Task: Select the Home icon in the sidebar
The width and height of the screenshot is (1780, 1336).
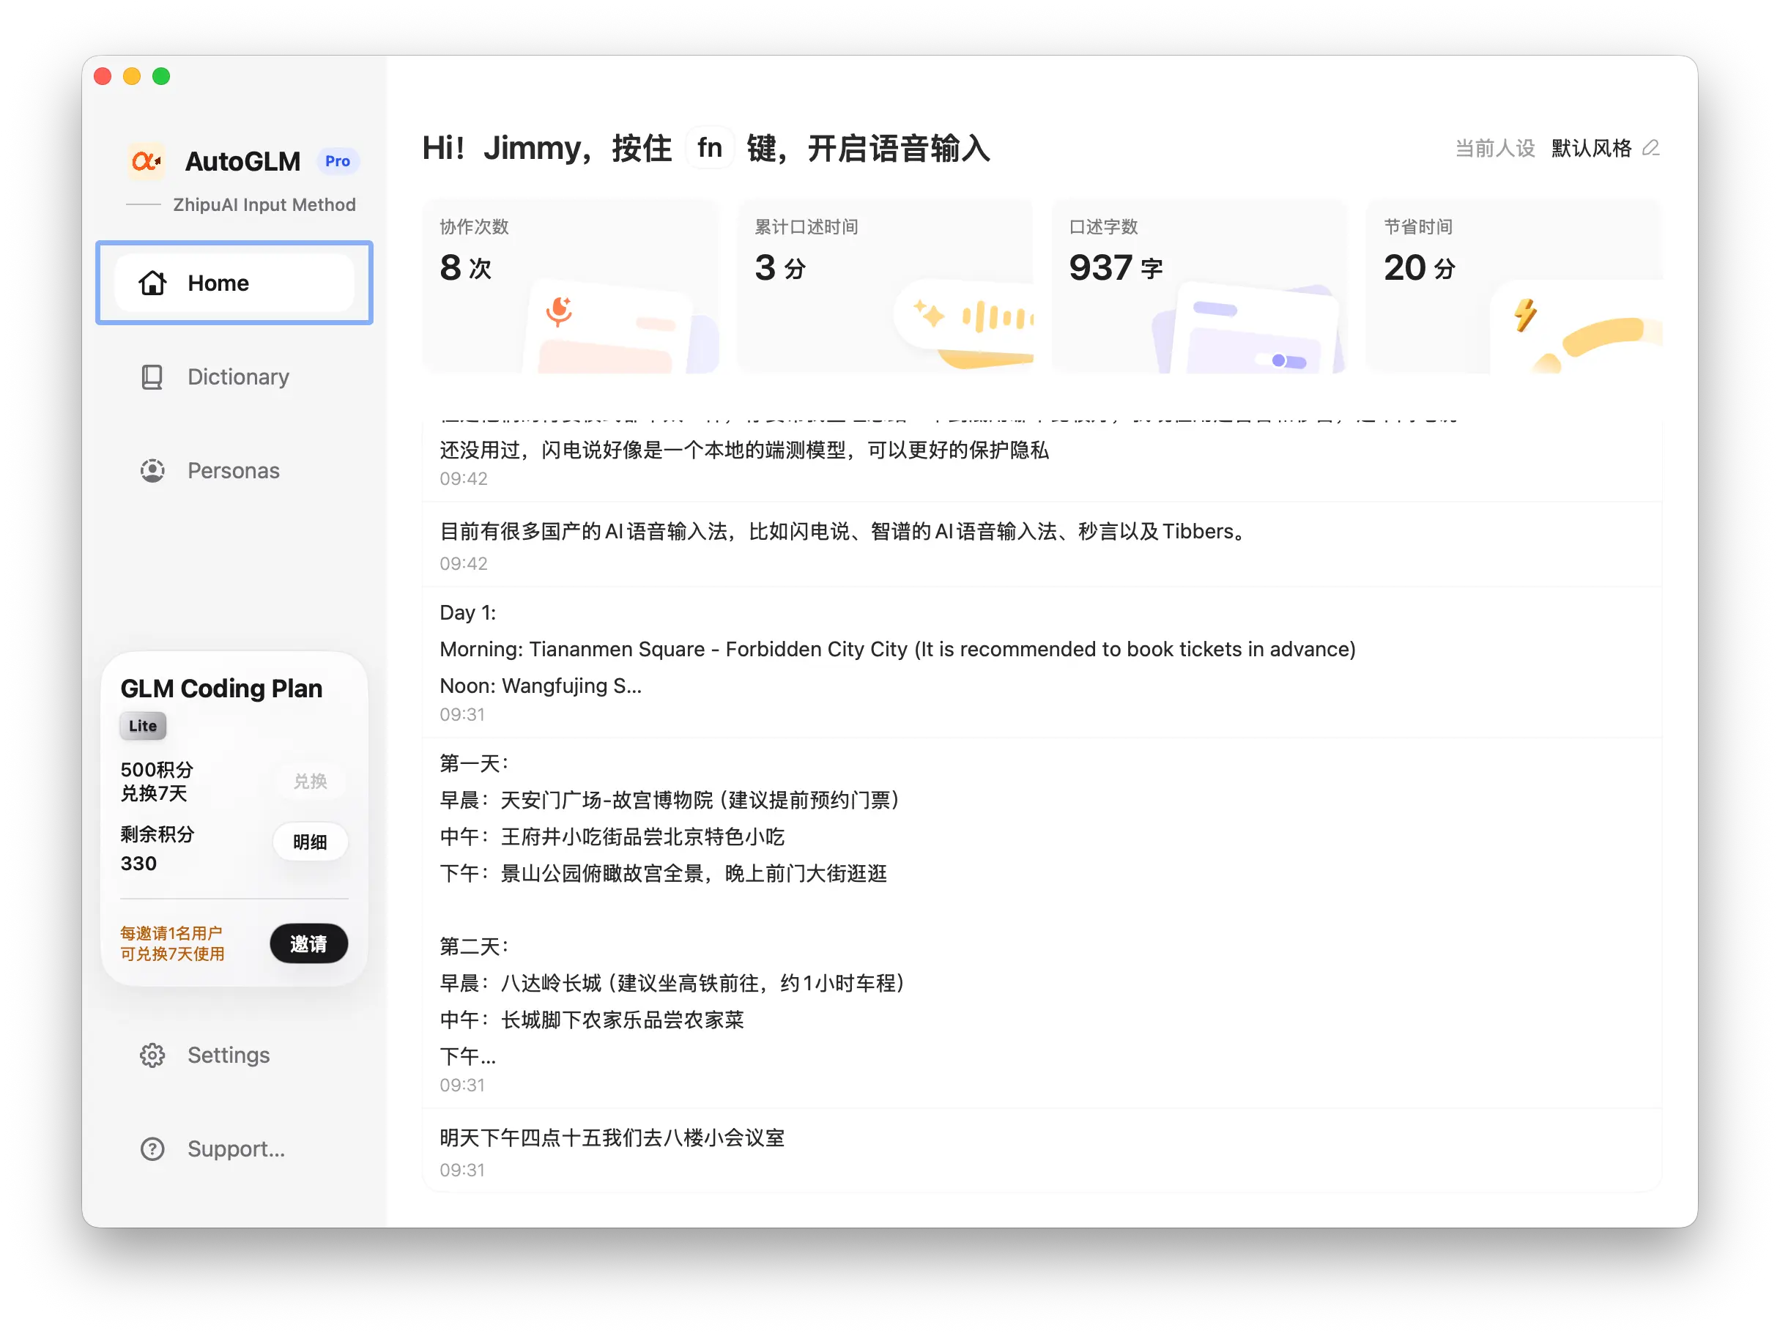Action: 153,283
